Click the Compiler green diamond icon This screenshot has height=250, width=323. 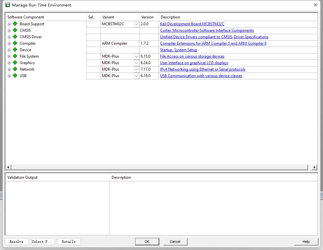pos(15,43)
